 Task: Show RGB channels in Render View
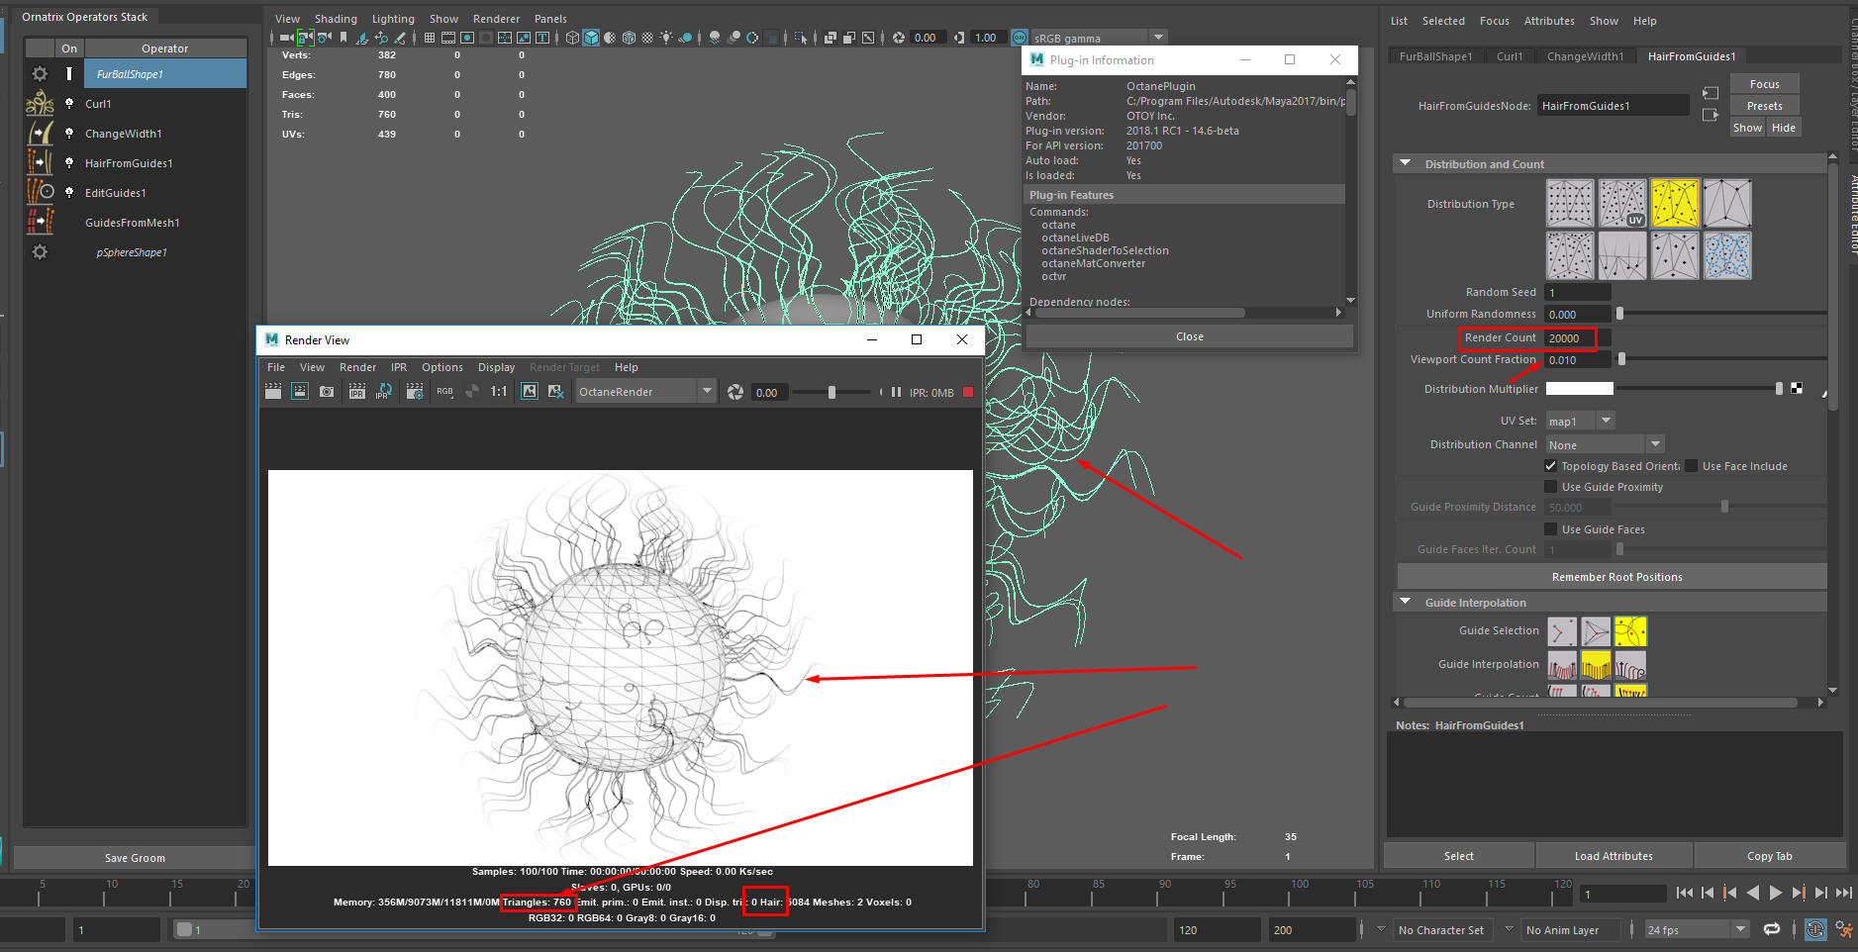(444, 392)
